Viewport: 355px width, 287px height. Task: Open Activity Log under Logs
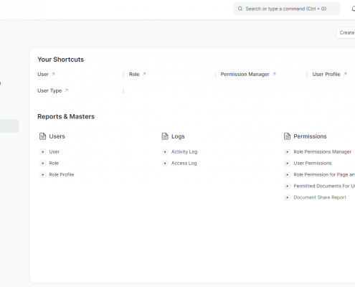[184, 152]
